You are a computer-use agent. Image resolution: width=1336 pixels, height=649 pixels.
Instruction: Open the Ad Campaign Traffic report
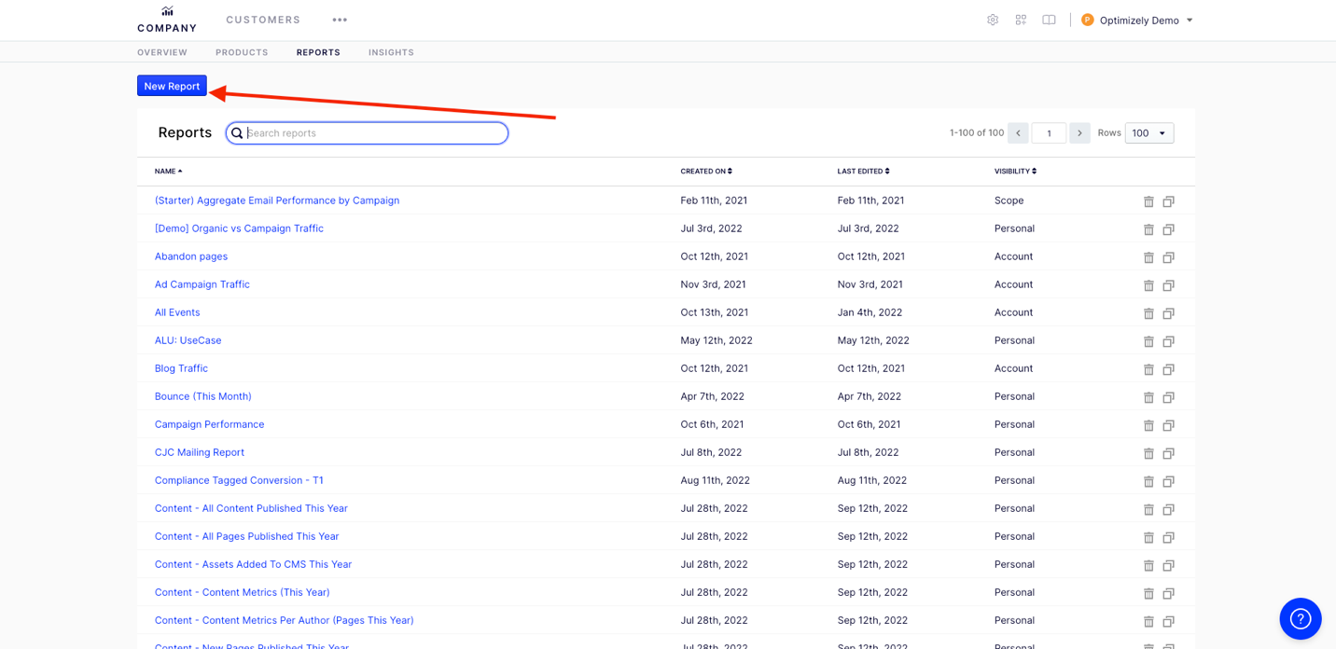[202, 283]
